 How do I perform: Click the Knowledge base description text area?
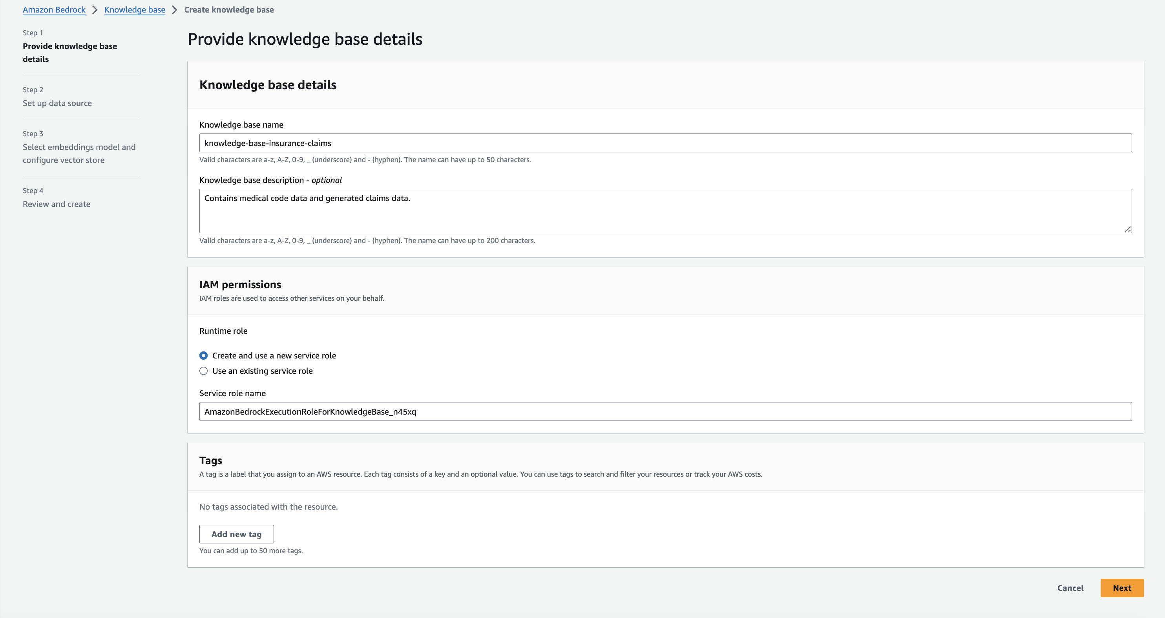(x=665, y=210)
